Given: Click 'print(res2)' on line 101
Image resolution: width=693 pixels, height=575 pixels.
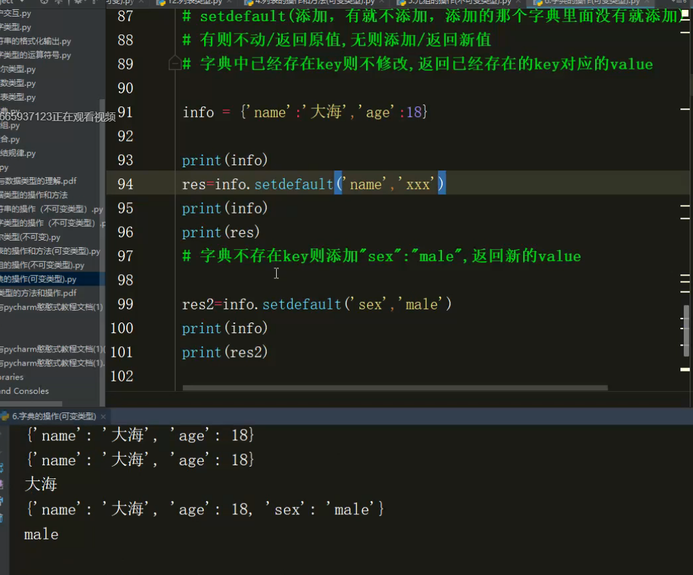Looking at the screenshot, I should coord(225,352).
